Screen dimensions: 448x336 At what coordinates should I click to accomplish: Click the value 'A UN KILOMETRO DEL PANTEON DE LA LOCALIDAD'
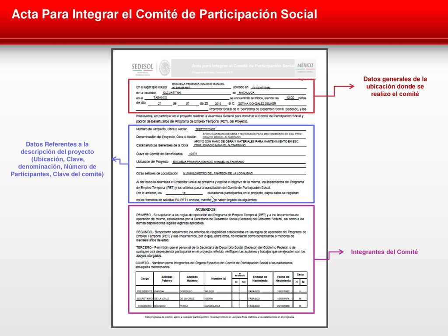(x=218, y=173)
